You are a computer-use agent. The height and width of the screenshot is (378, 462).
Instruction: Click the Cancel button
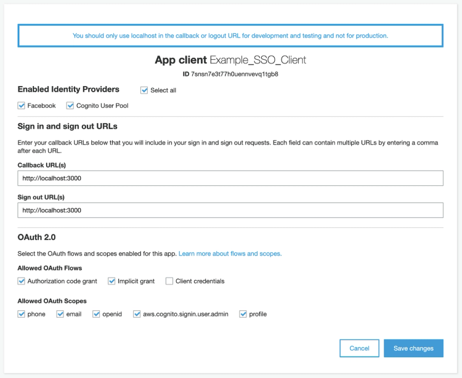[x=359, y=348]
